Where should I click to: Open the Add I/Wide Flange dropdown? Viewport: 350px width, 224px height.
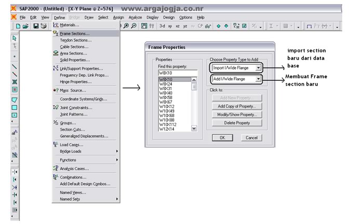point(258,79)
